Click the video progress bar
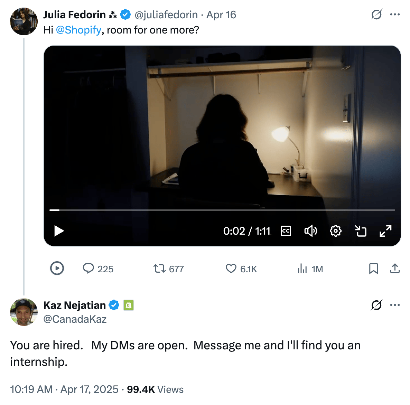Viewport: 410px width, 405px height. pyautogui.click(x=222, y=210)
